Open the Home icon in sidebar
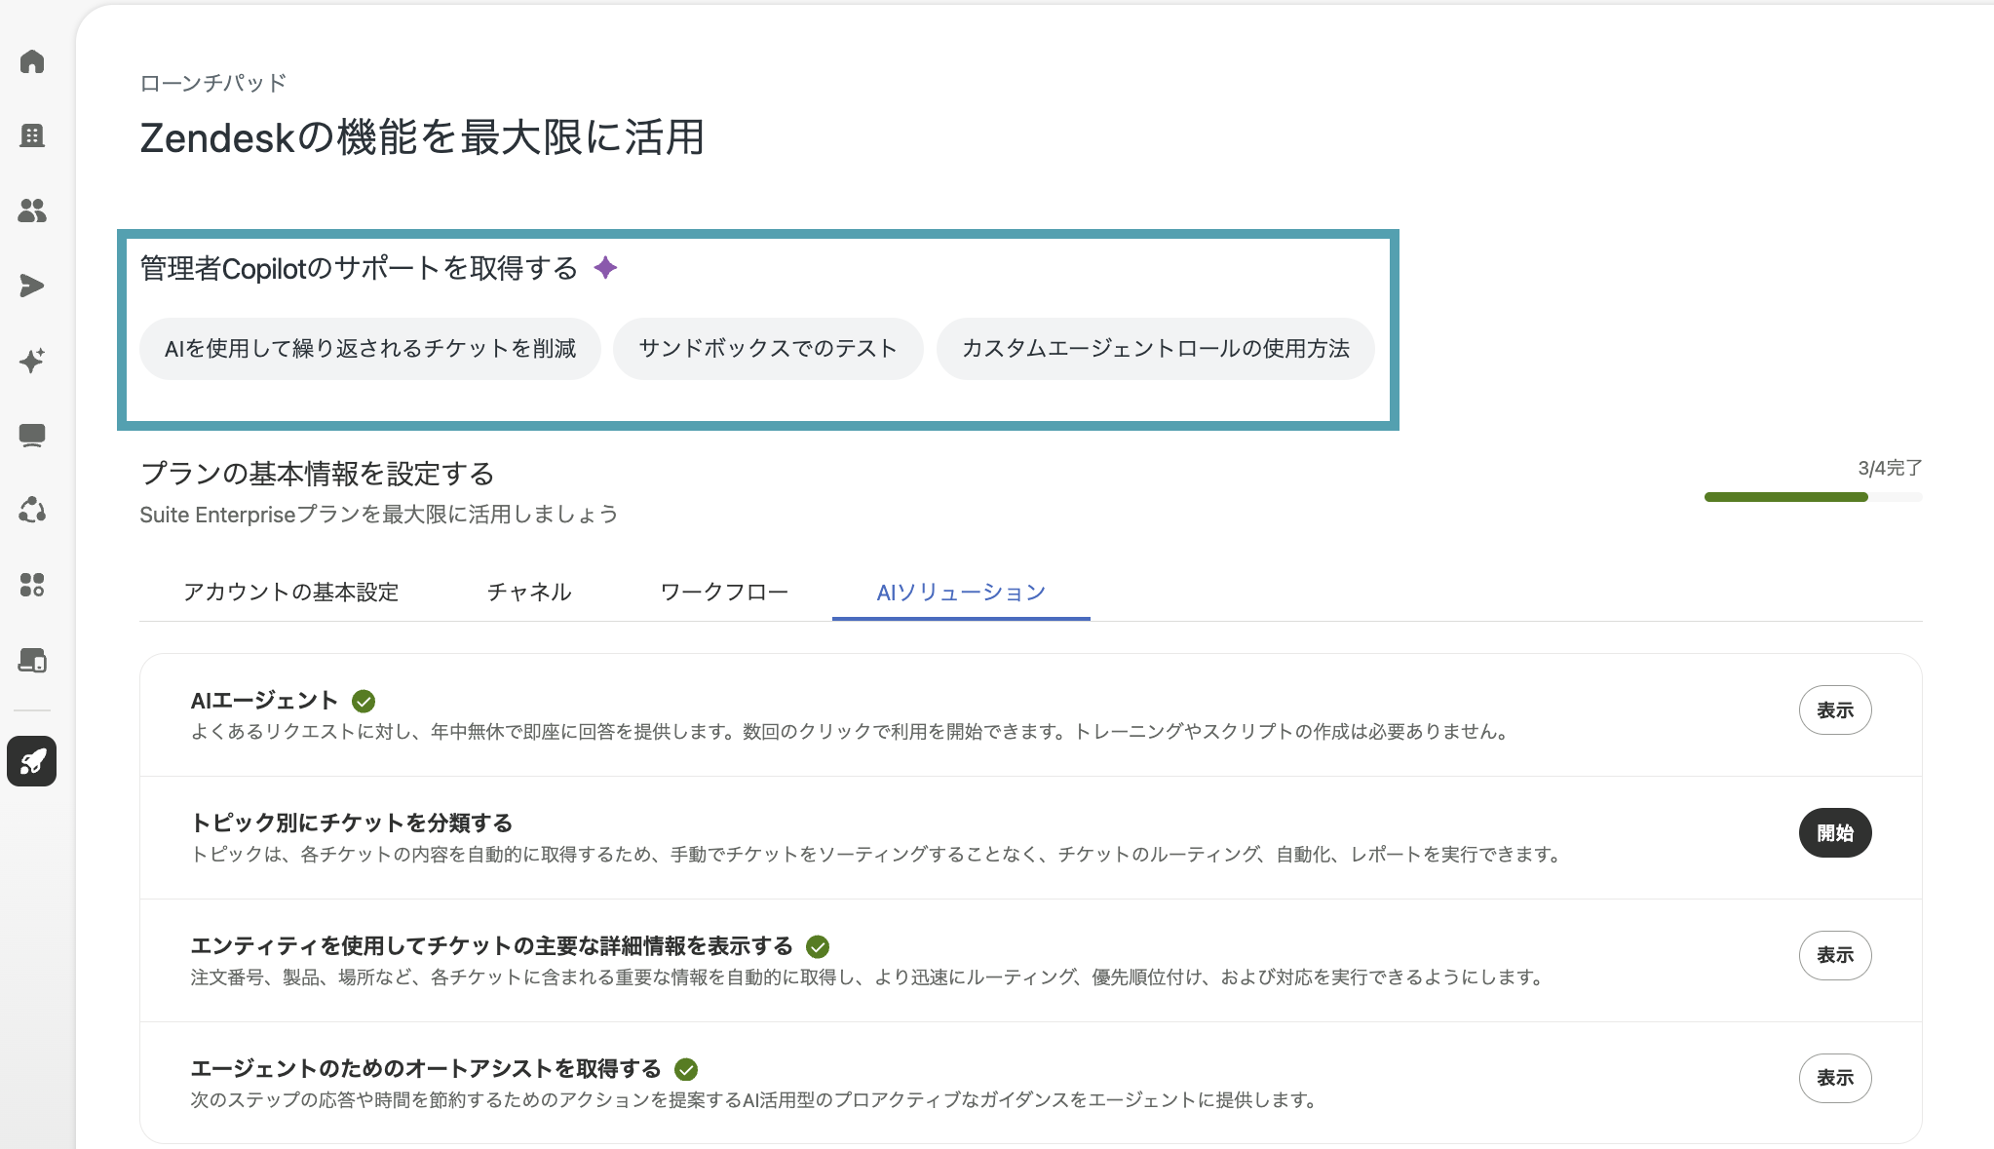This screenshot has height=1149, width=1994. point(32,61)
